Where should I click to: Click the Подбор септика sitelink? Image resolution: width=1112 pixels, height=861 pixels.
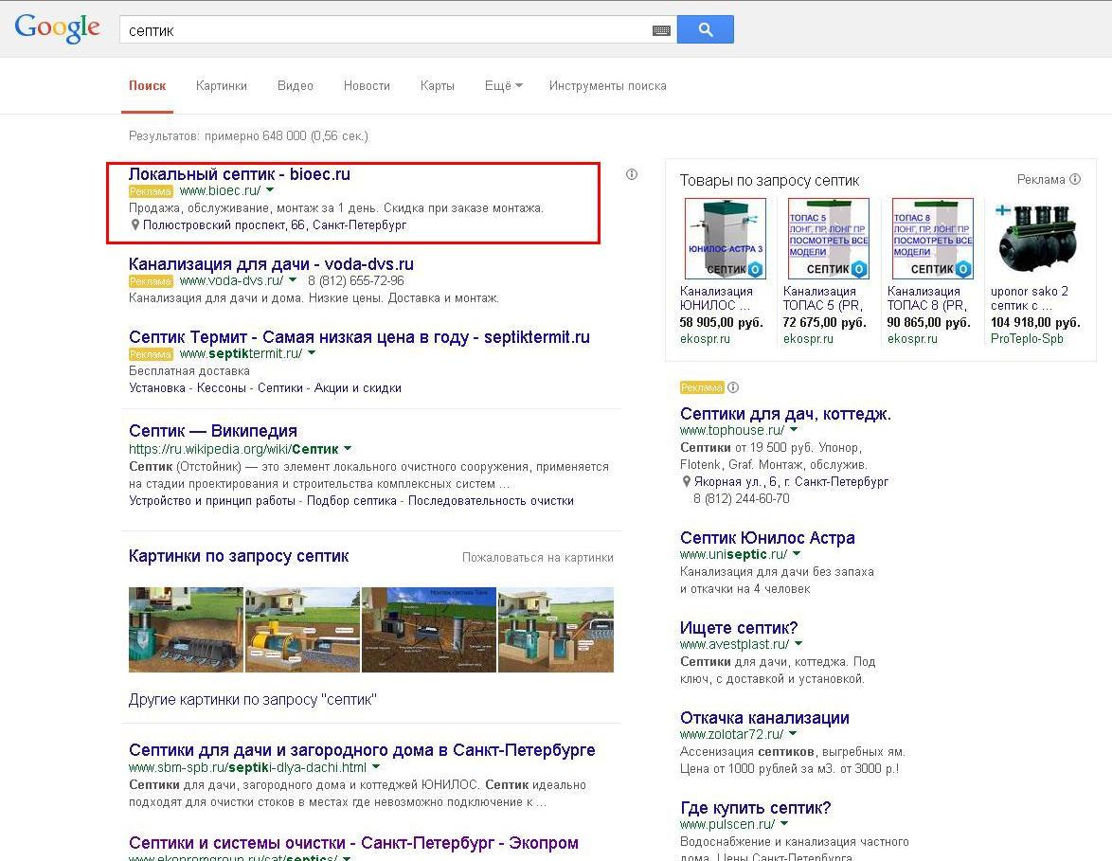[351, 501]
